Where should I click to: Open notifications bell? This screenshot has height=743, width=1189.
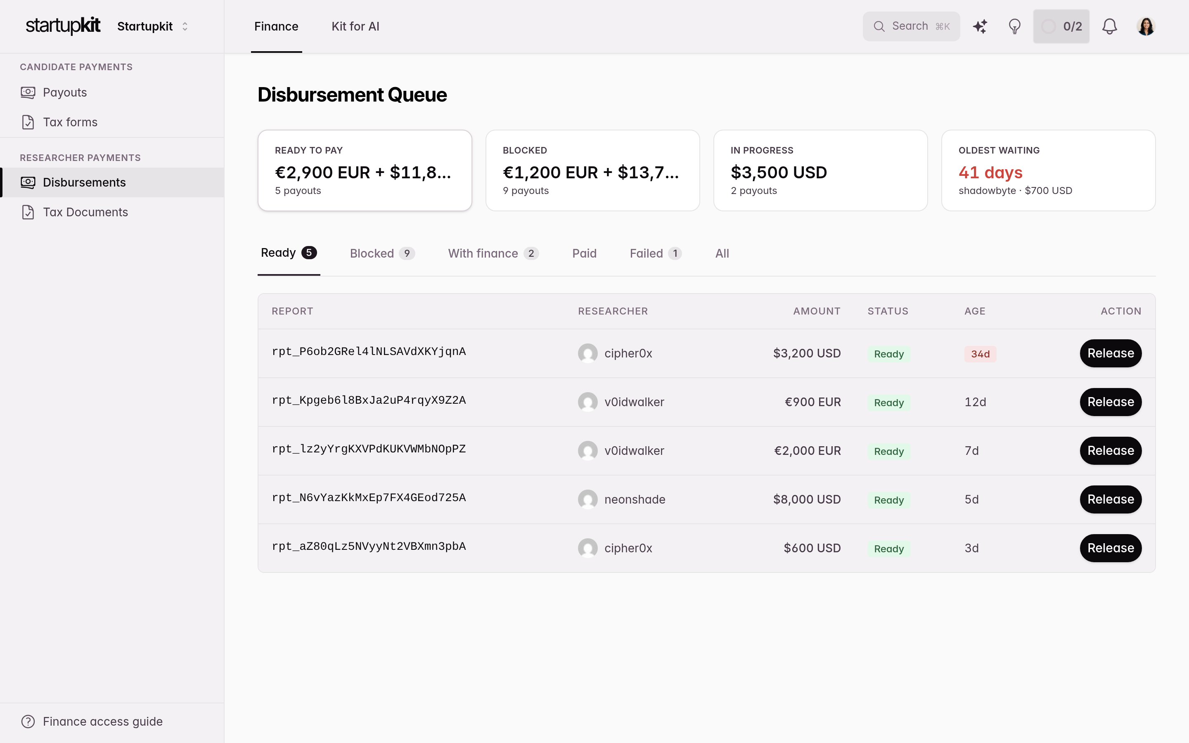[1109, 26]
